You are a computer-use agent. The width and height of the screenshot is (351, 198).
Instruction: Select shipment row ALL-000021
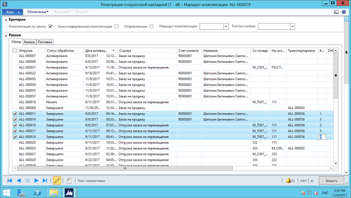[173, 68]
